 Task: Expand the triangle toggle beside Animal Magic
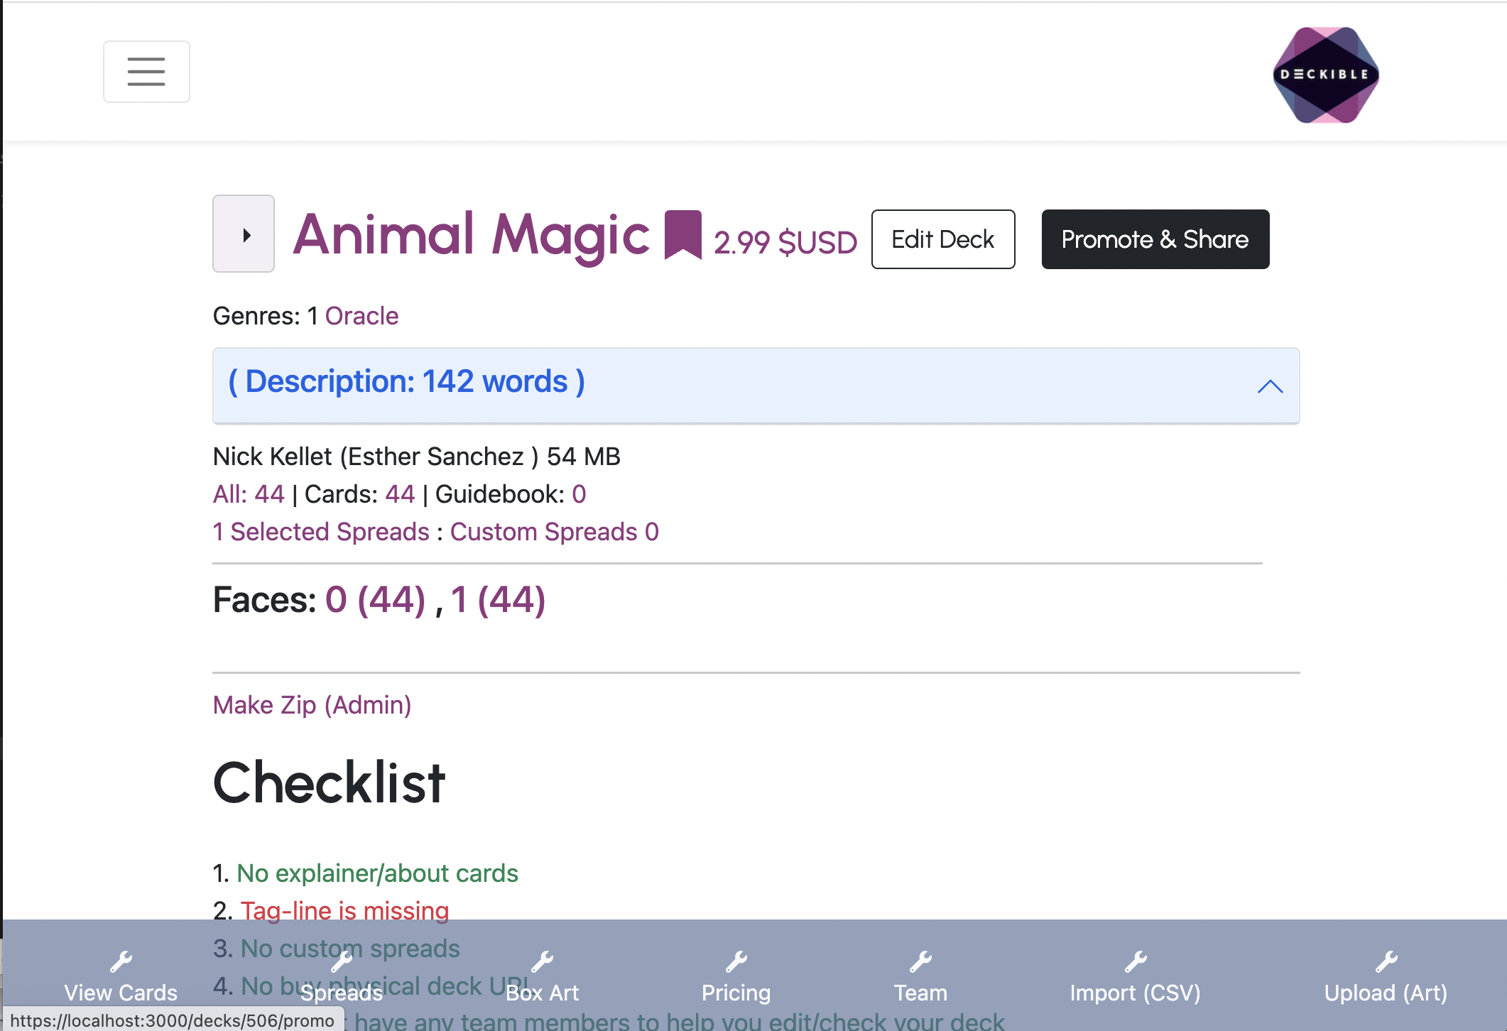pos(244,234)
